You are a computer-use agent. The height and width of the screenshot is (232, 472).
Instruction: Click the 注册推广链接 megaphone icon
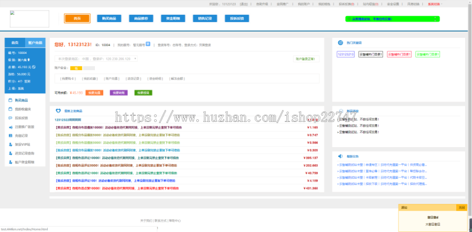tap(10, 127)
